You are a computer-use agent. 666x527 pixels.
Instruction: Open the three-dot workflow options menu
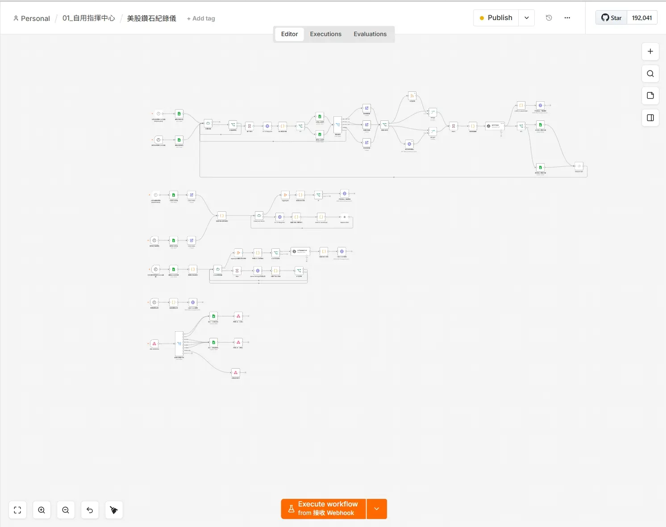coord(567,18)
